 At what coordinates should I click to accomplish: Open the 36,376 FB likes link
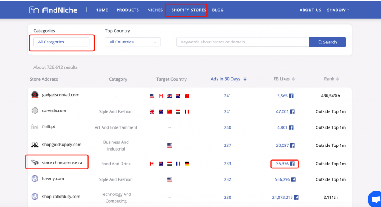click(282, 164)
